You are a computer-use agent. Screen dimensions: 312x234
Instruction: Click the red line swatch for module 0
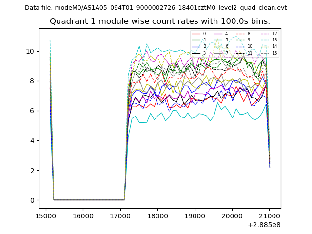point(195,34)
